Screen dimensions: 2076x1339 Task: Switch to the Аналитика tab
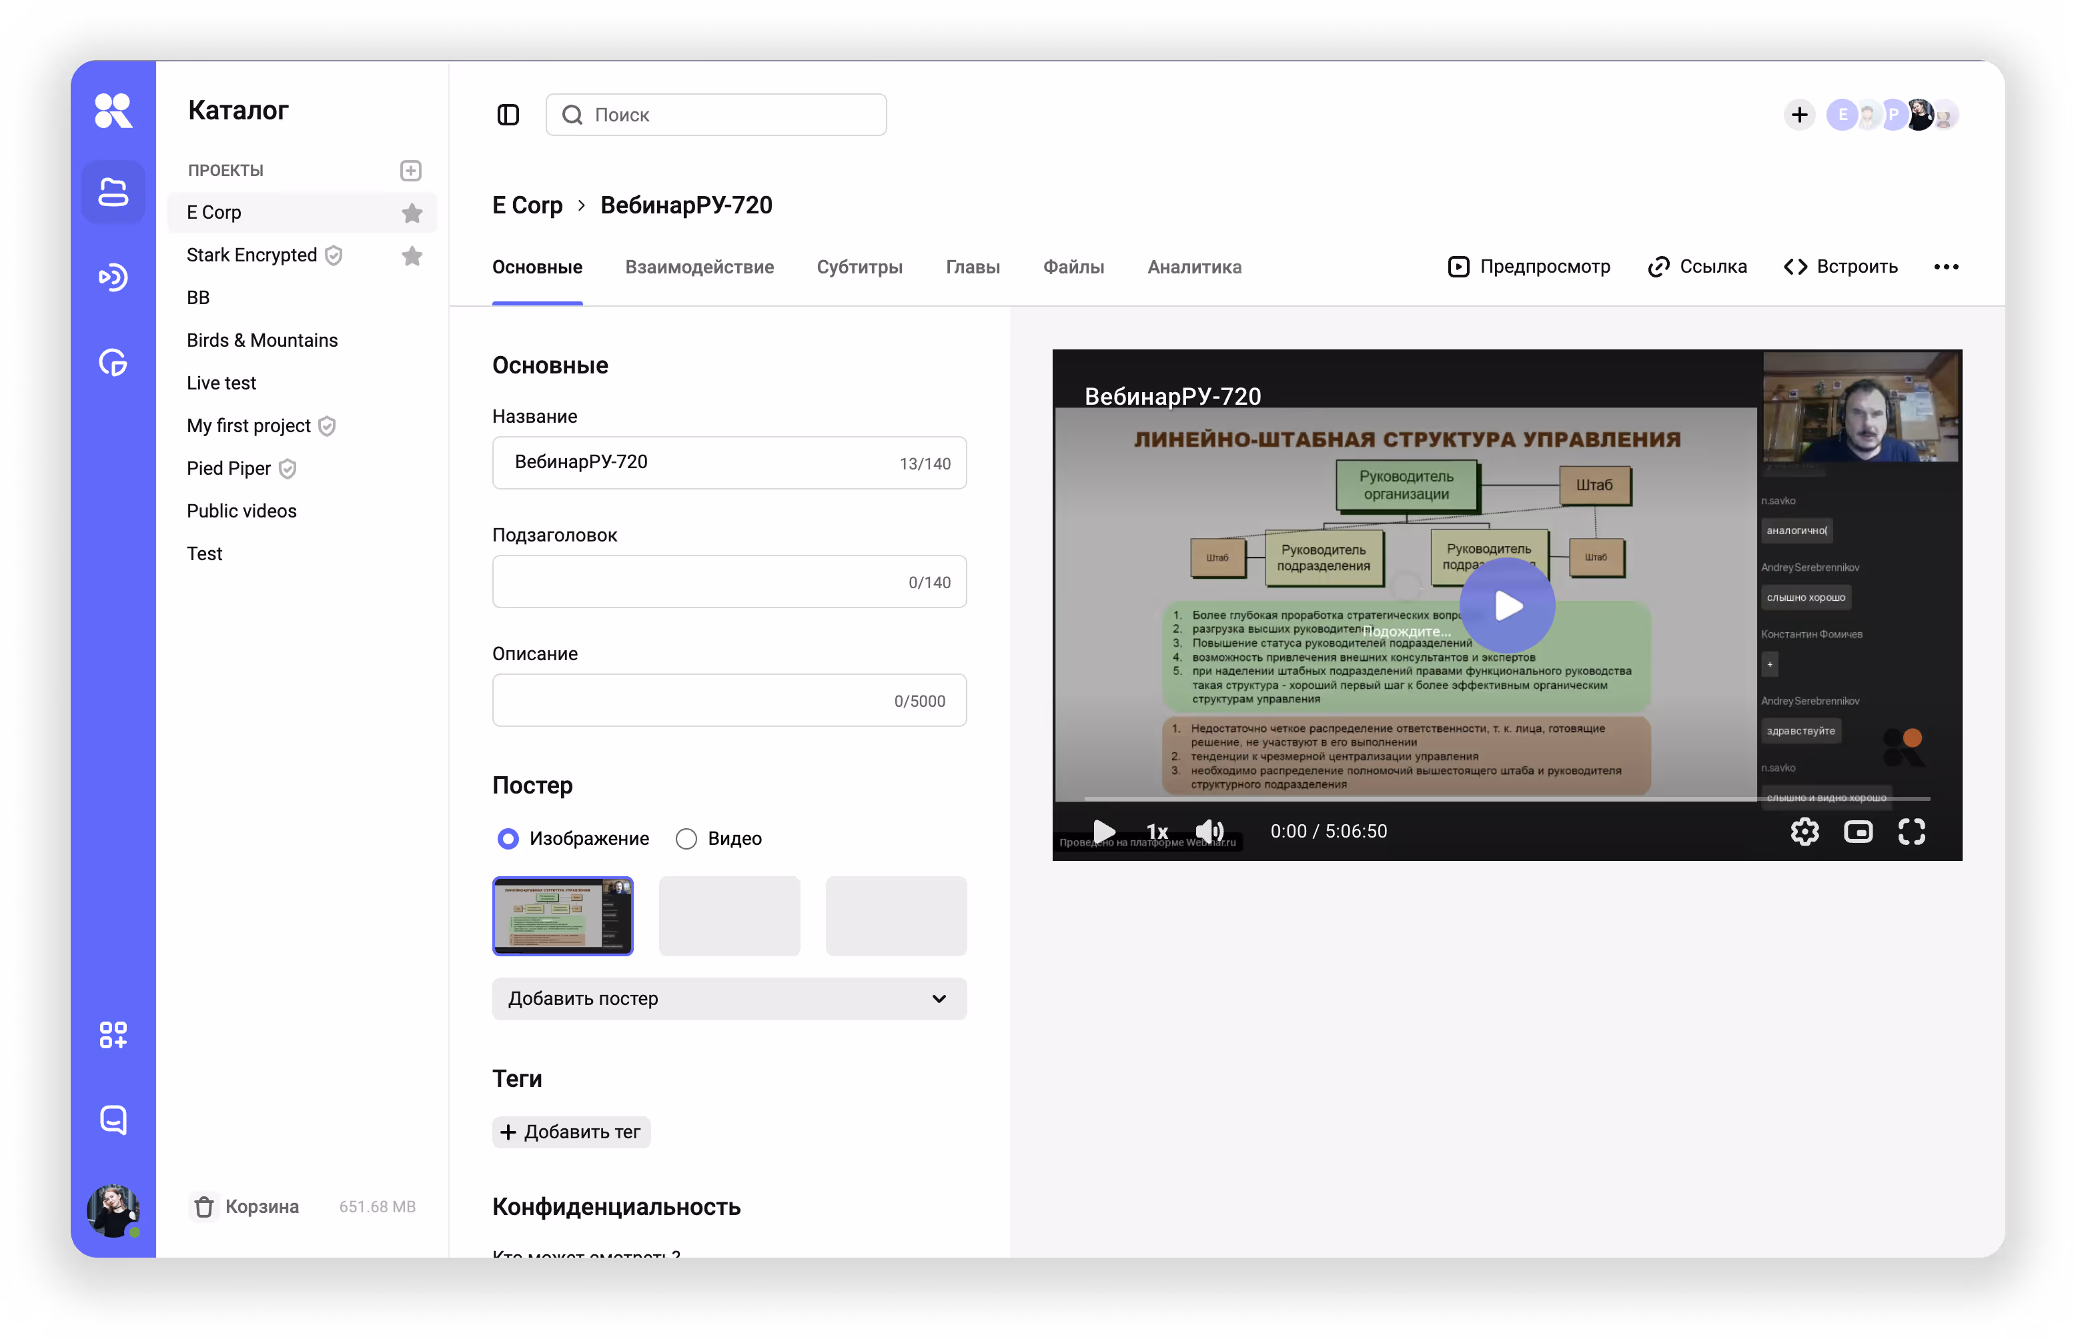pos(1194,267)
